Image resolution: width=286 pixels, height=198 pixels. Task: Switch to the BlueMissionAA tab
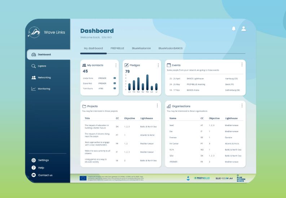coord(141,48)
